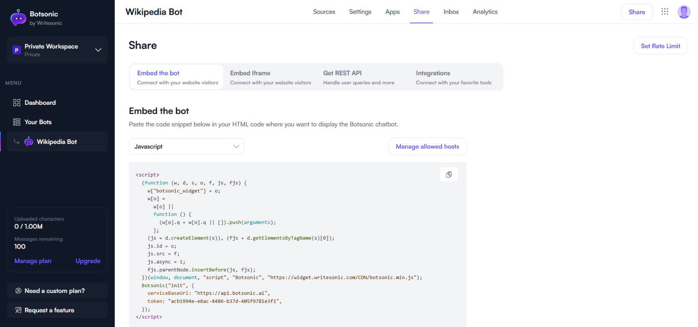Click the opening <script> tag line

point(147,175)
